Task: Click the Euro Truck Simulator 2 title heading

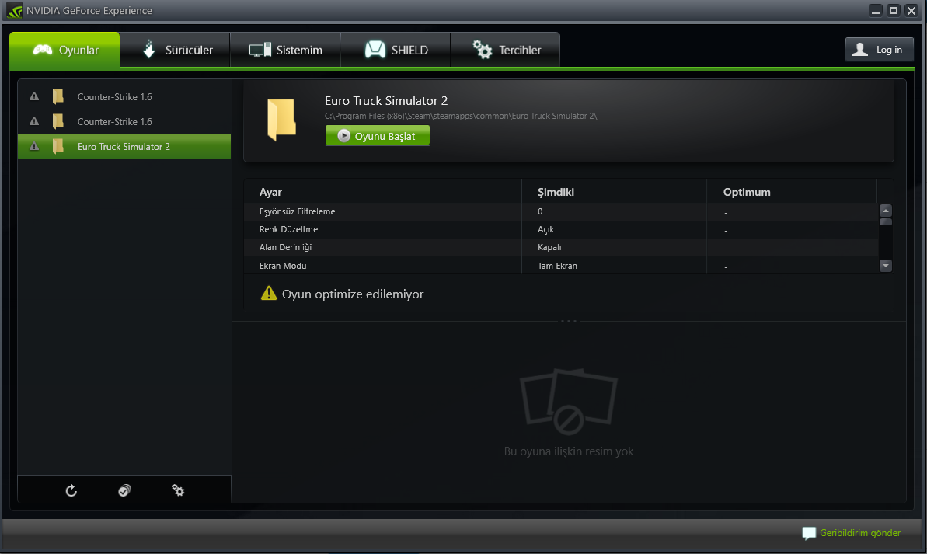Action: click(386, 100)
